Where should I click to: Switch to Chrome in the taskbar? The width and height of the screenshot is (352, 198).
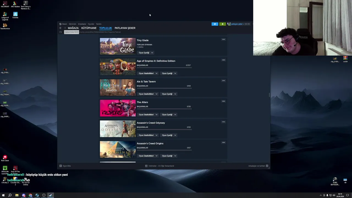[x=30, y=195]
